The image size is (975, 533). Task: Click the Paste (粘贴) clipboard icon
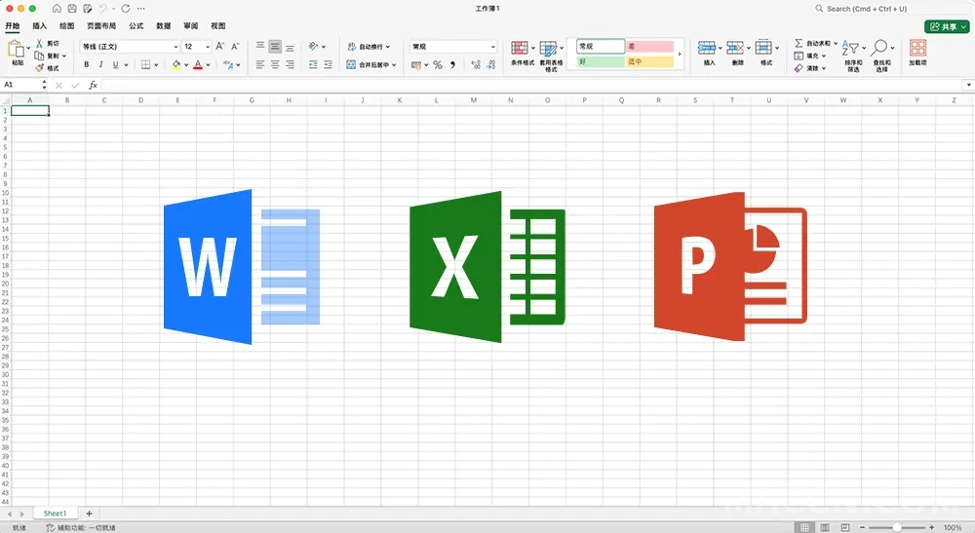(17, 49)
